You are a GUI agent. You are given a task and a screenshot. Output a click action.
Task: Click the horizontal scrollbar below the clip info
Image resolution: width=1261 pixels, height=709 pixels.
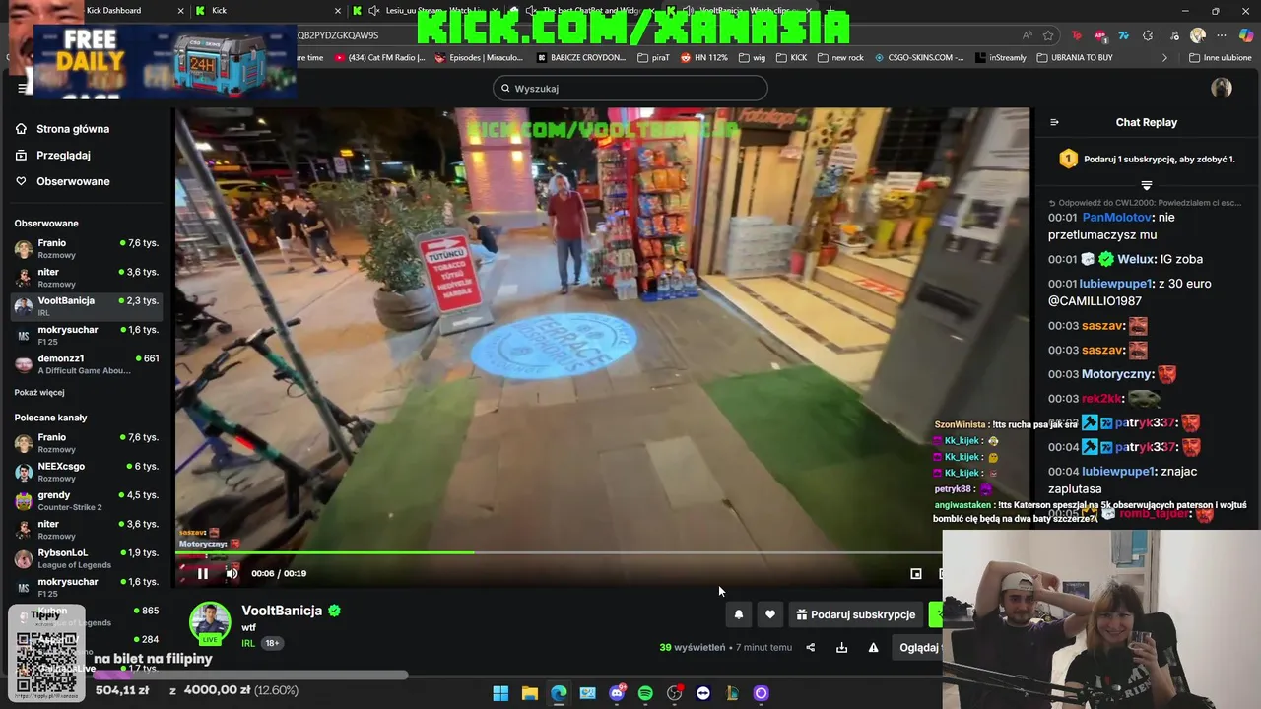coord(251,676)
